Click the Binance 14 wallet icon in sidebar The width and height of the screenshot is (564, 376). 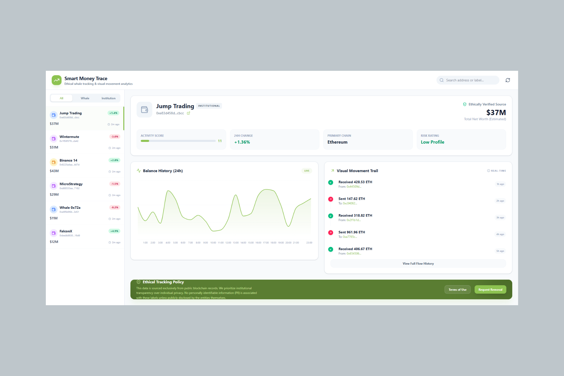coord(53,162)
